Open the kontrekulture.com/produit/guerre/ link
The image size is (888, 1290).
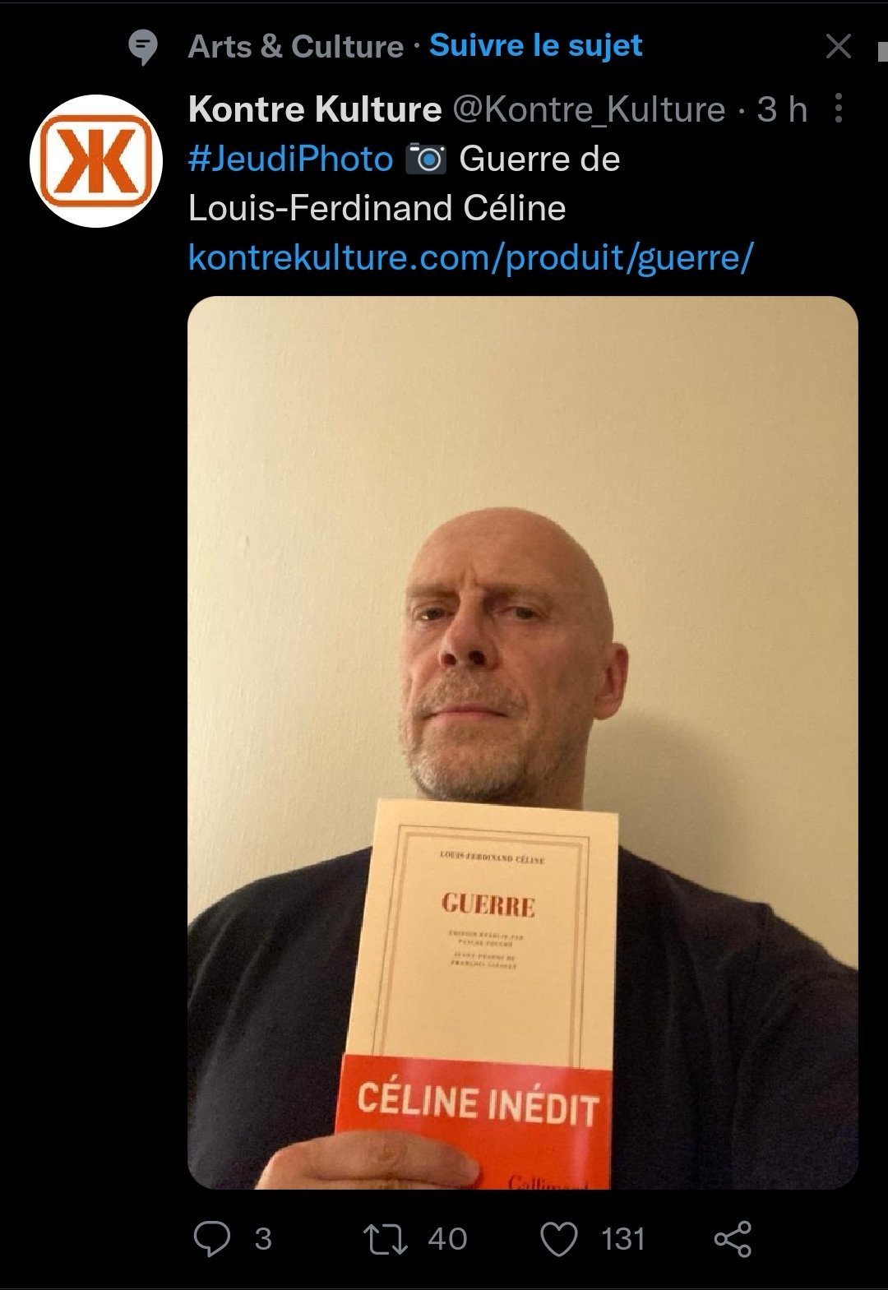pos(470,257)
